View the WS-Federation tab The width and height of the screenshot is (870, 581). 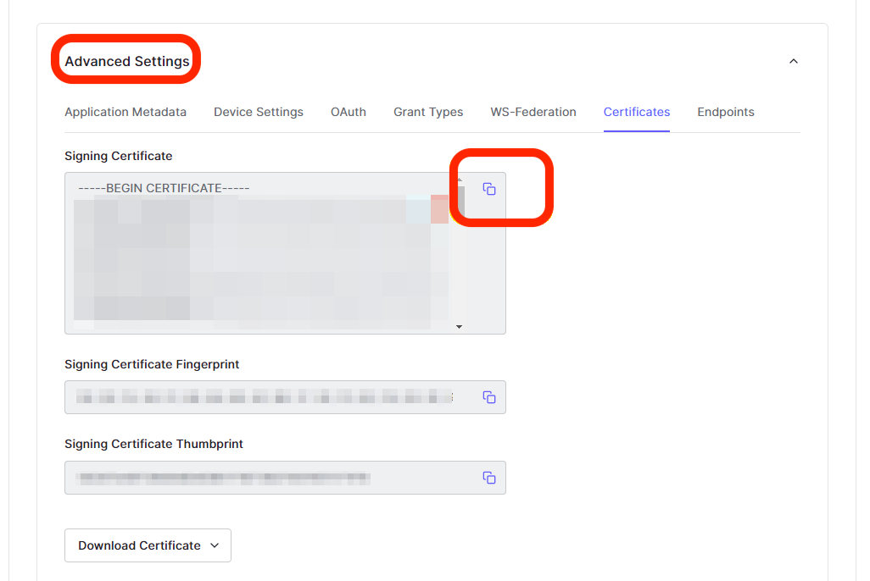(x=533, y=112)
